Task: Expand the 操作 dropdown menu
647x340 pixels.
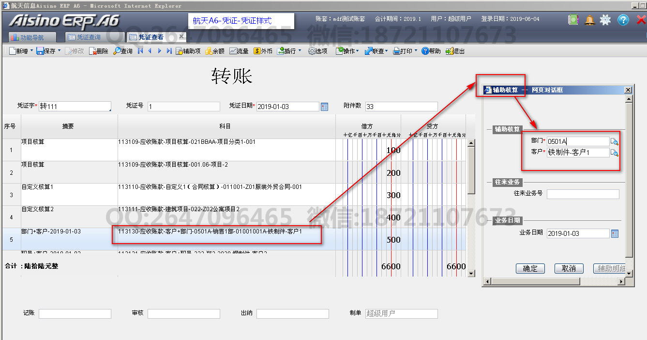Action: (x=358, y=51)
